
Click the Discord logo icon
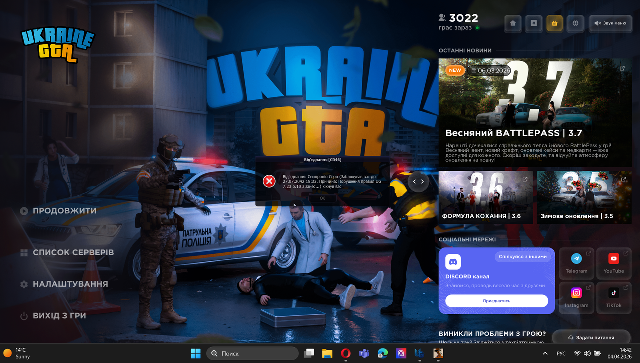pos(453,262)
